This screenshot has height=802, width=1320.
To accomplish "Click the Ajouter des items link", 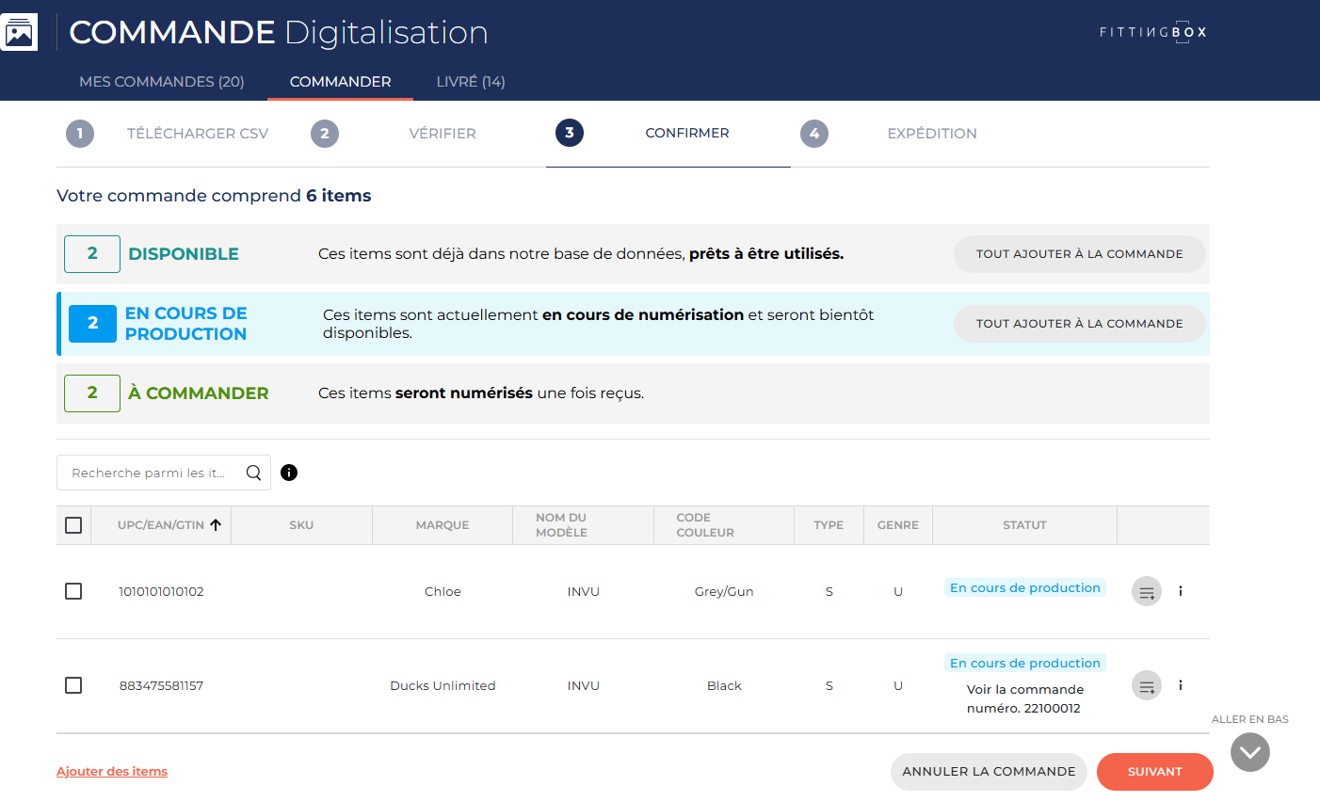I will coord(112,772).
